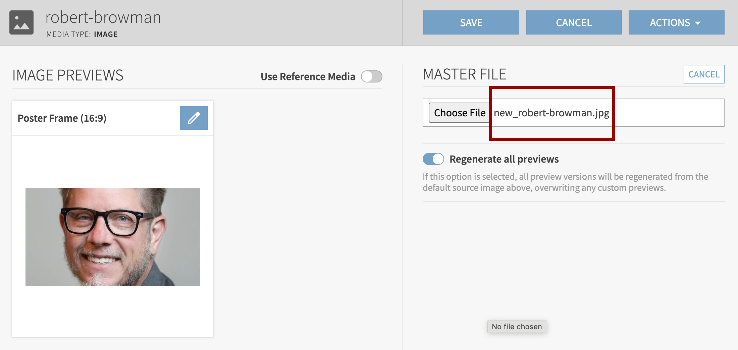Turn off the Regenerate all previews switch

(x=433, y=159)
